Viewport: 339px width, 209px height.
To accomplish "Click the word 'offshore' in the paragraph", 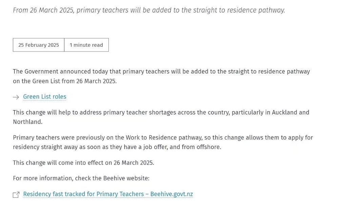I will [208, 147].
